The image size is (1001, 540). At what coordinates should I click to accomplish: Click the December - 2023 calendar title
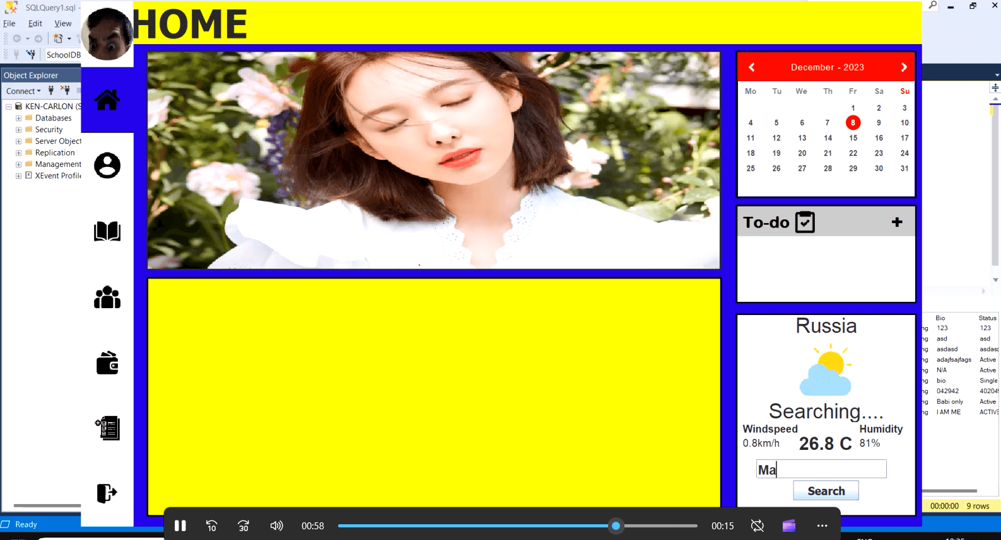point(828,67)
